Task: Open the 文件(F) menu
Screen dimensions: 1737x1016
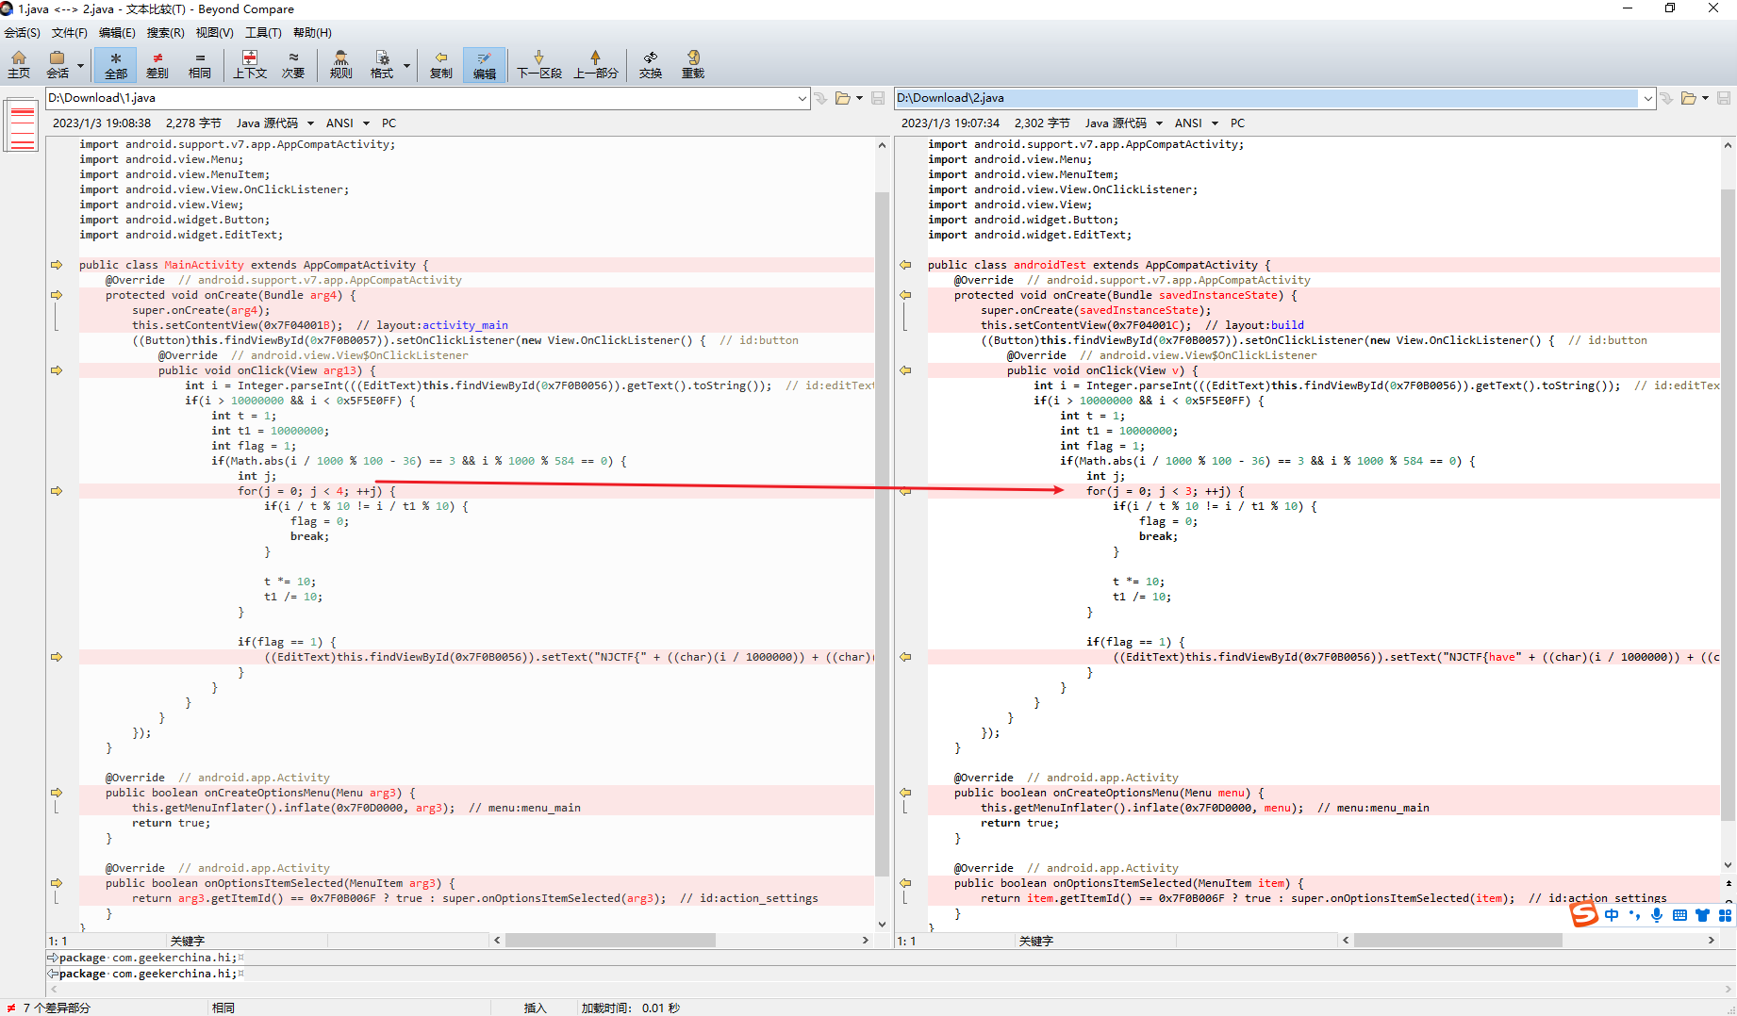Action: point(69,32)
